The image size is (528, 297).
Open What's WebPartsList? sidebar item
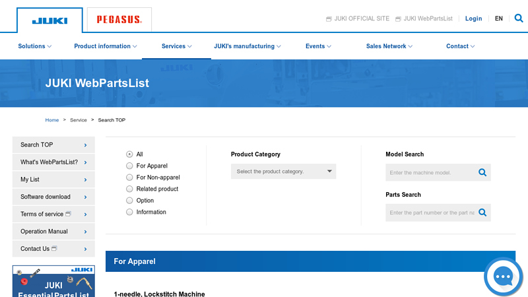pyautogui.click(x=53, y=162)
